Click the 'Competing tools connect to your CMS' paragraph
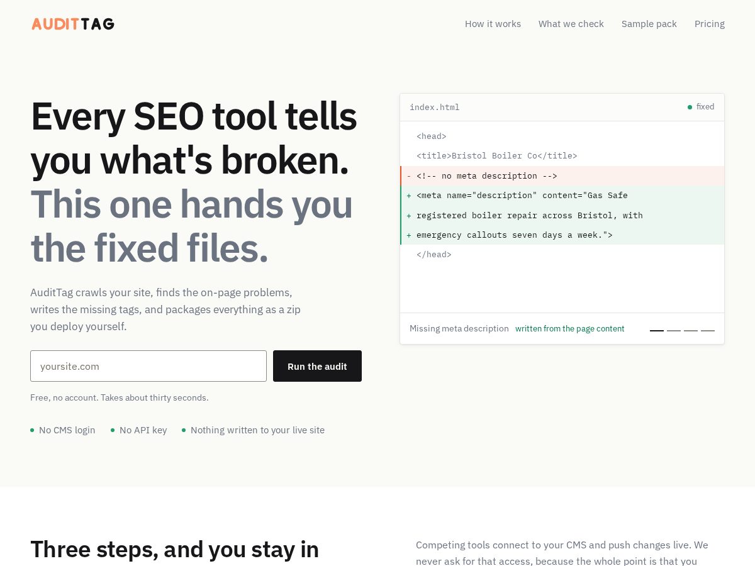The width and height of the screenshot is (755, 566). 562,553
